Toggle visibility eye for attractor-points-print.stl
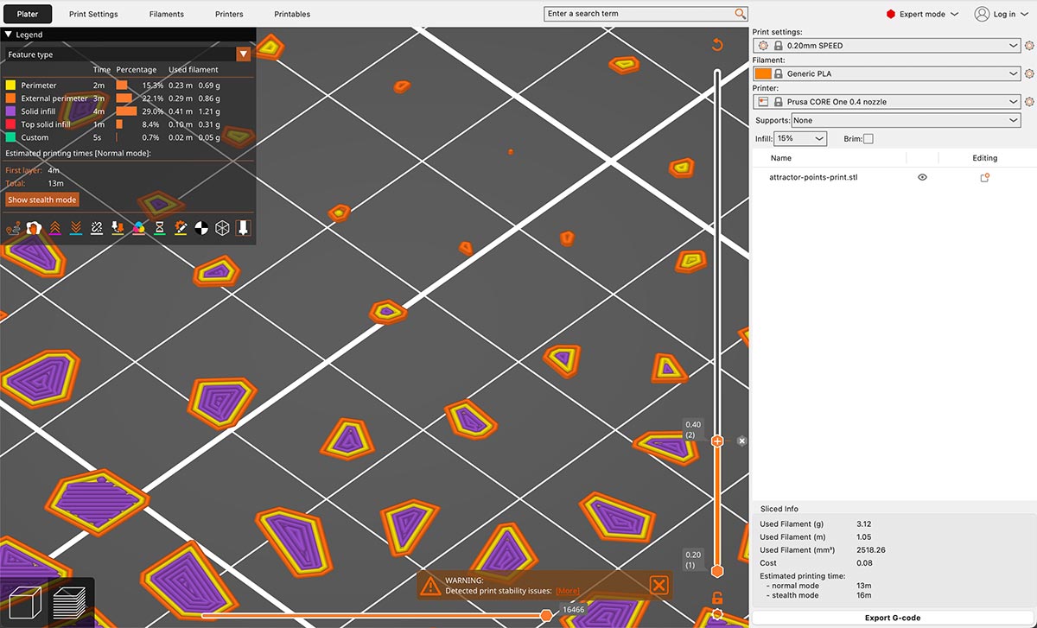Image resolution: width=1037 pixels, height=628 pixels. pos(922,177)
